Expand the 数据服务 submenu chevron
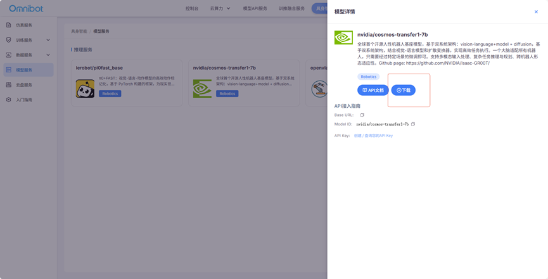 point(48,55)
